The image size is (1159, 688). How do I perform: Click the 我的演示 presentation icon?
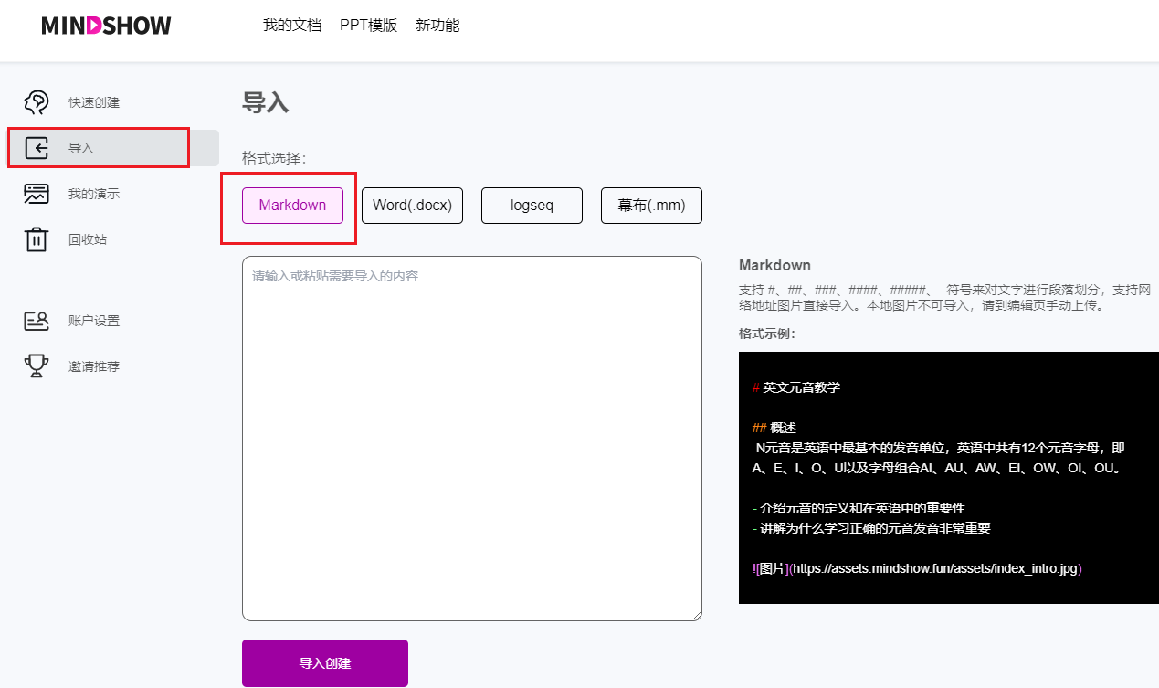(x=37, y=194)
